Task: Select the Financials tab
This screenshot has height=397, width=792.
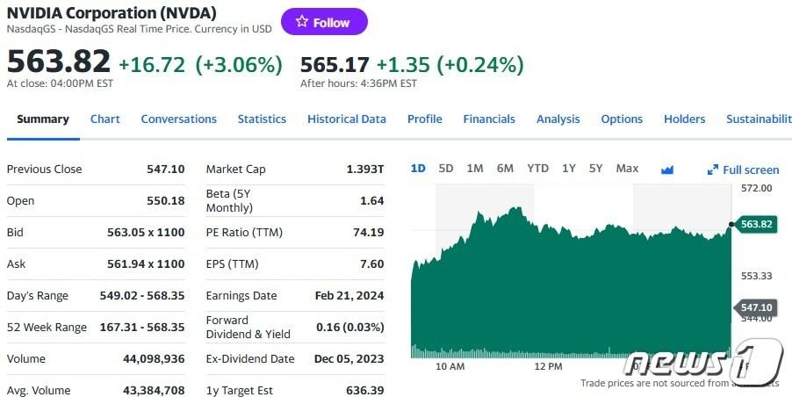Action: click(489, 119)
